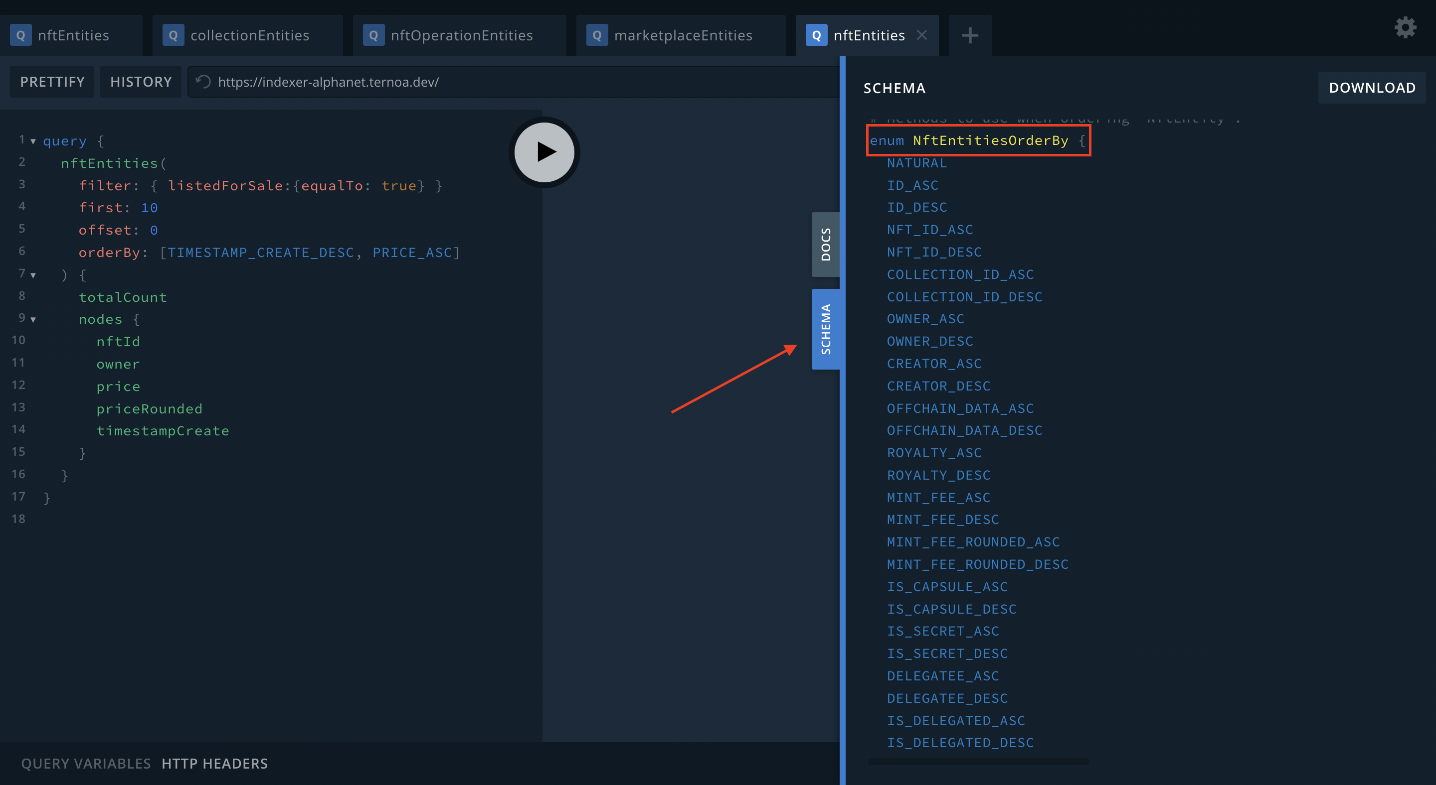Collapse the nodes block on line 9
Screen dimensions: 1436x785
pos(33,320)
